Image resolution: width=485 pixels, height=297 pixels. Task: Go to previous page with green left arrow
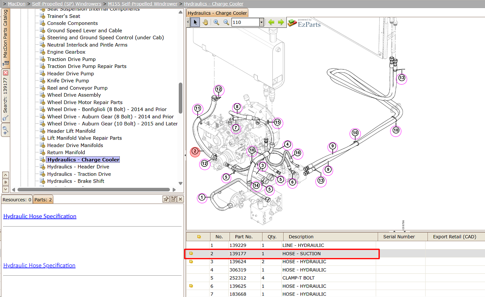click(x=271, y=22)
